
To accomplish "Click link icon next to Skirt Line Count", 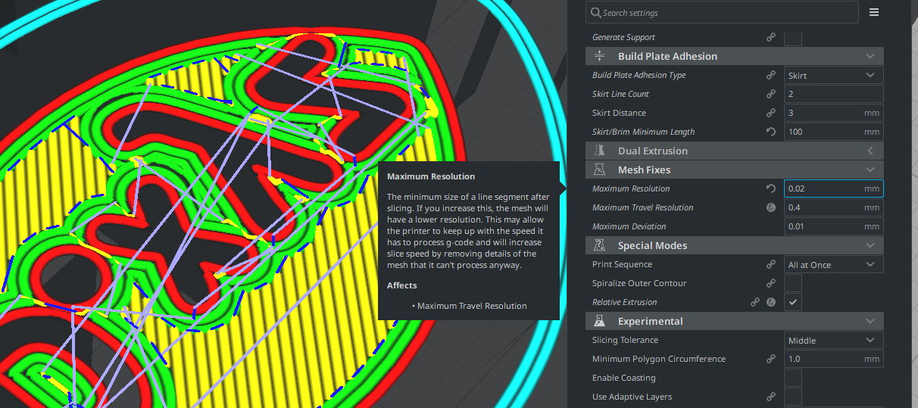I will pos(771,94).
